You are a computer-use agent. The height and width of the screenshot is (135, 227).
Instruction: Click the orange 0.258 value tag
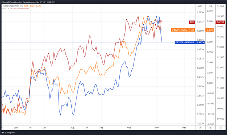pos(210,30)
